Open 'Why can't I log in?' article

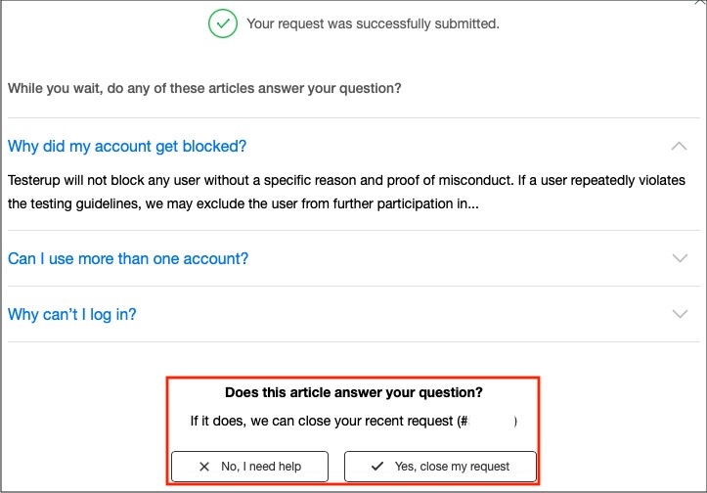(x=72, y=314)
